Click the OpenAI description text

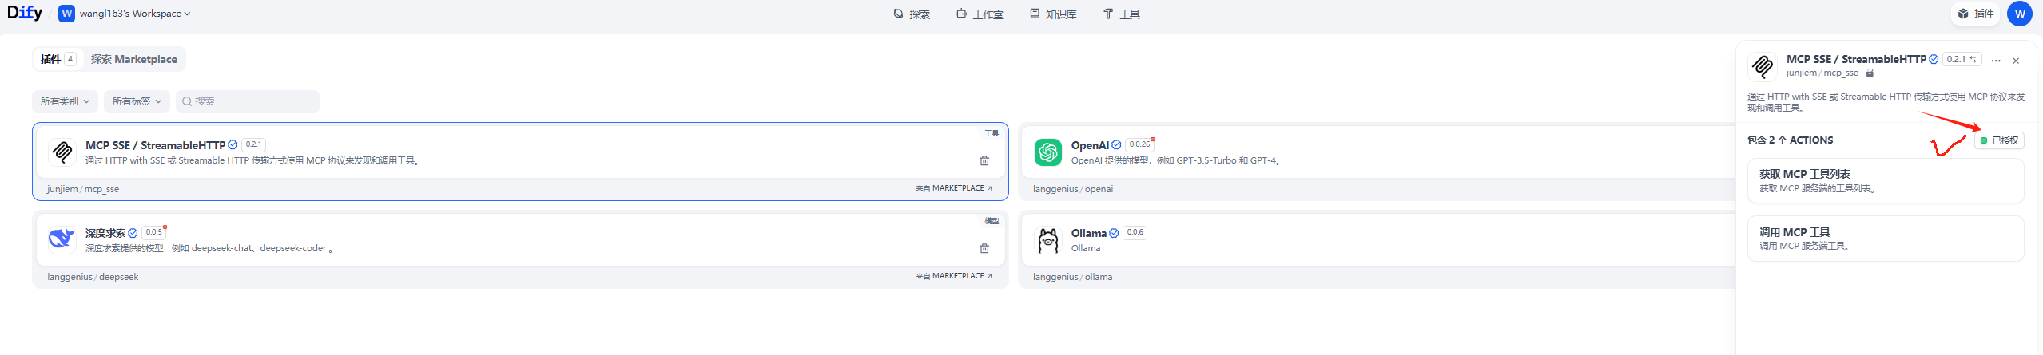(1177, 160)
